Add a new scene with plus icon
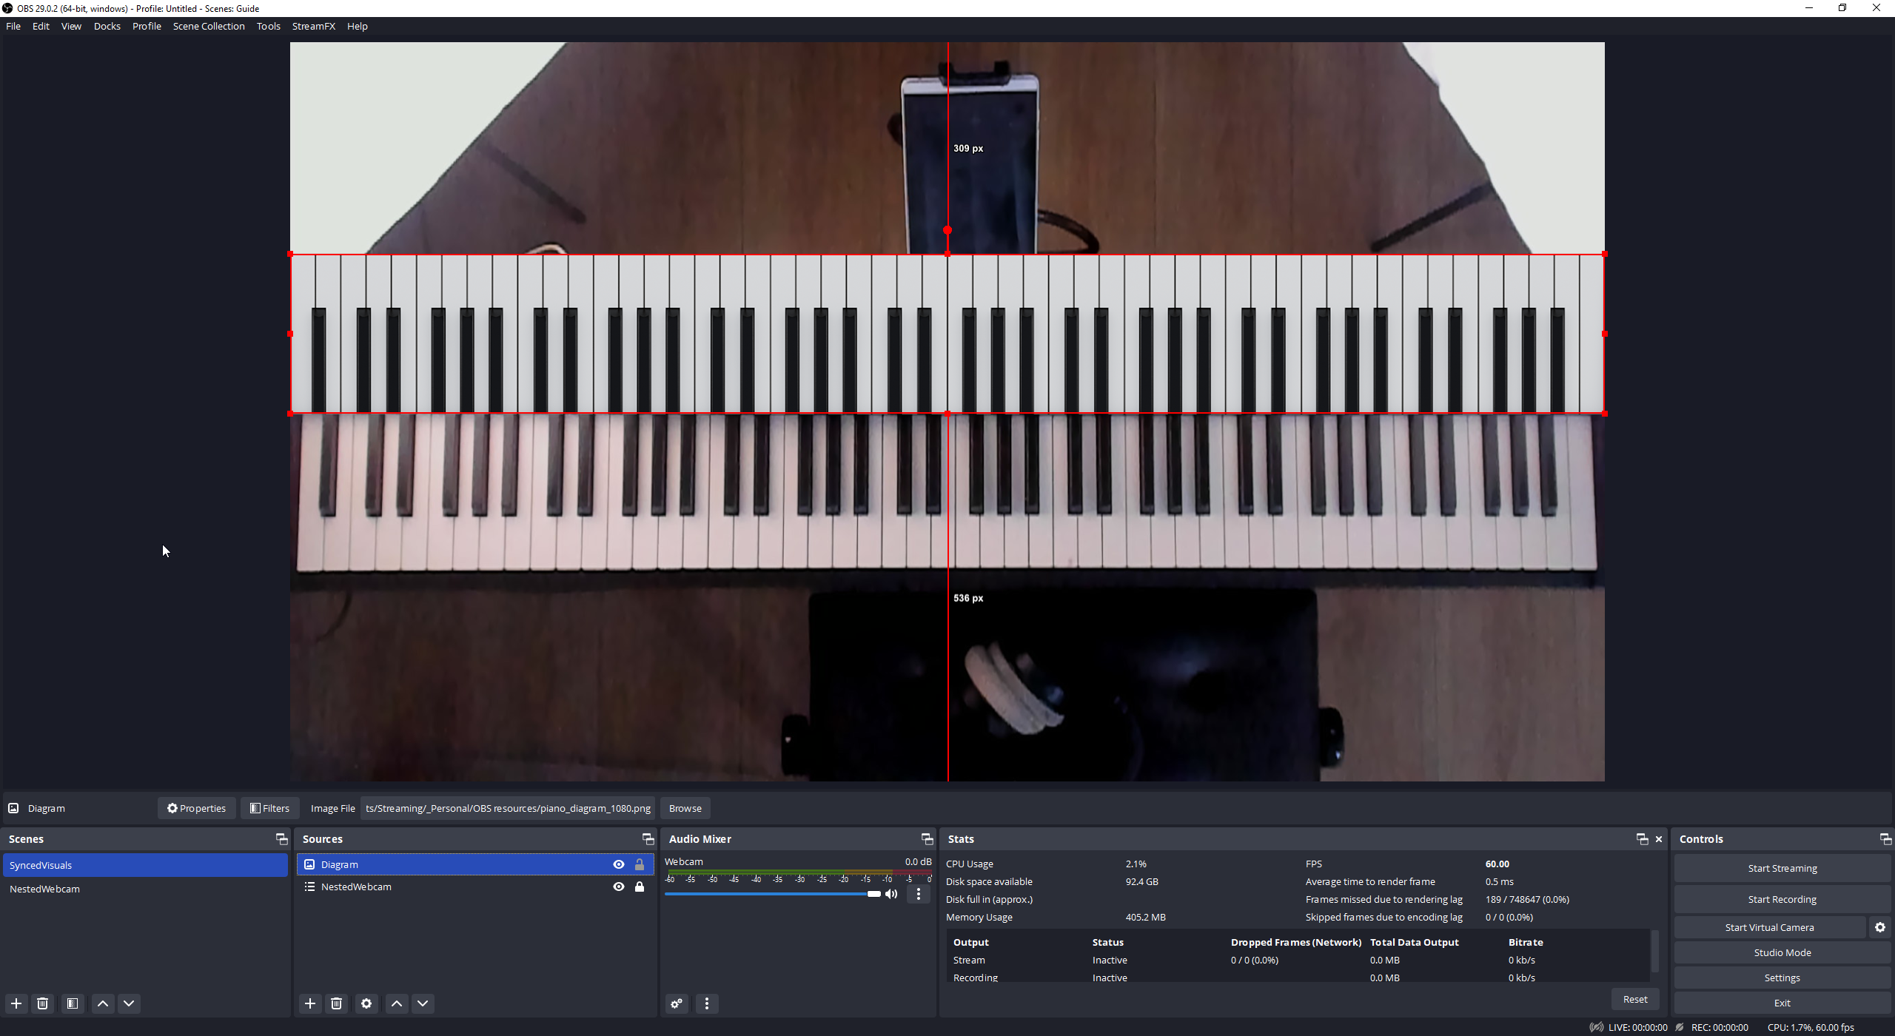 coord(16,1003)
